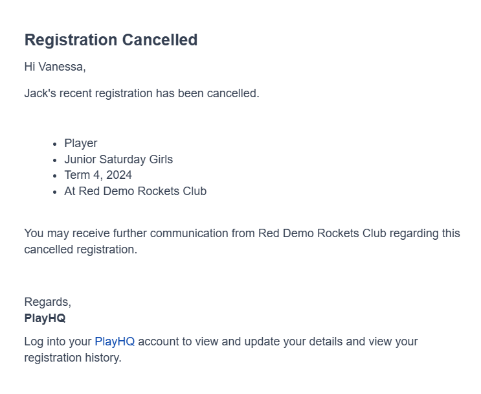Click the line "cancelled registration." ending the paragraph
Viewport: 481px width, 394px height.
pyautogui.click(x=80, y=249)
